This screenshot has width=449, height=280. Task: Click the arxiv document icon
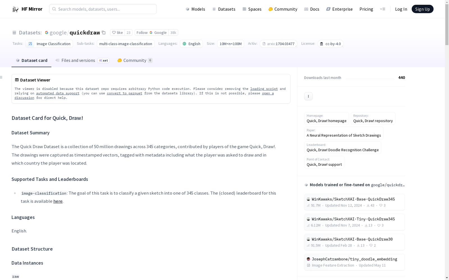pyautogui.click(x=264, y=44)
